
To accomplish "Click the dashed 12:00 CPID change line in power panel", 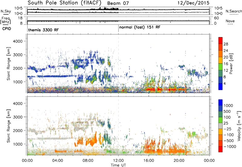I will coord(118,64).
